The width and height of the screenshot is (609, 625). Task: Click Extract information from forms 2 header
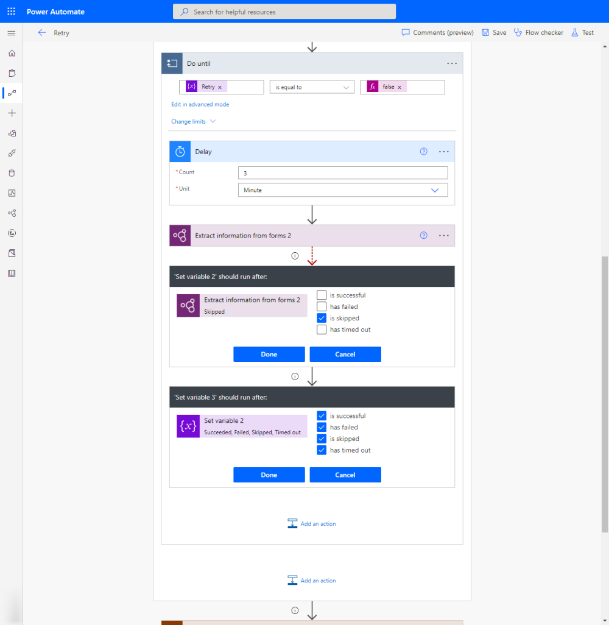(x=312, y=236)
